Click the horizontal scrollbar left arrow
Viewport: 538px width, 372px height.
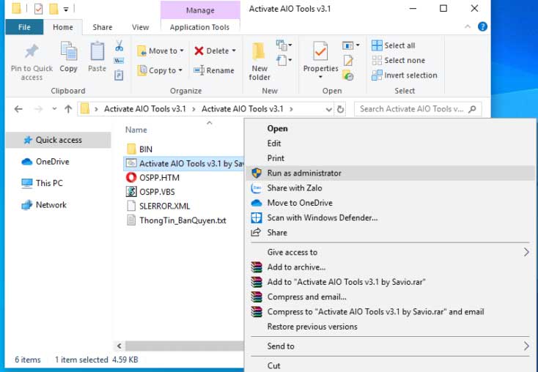119,346
